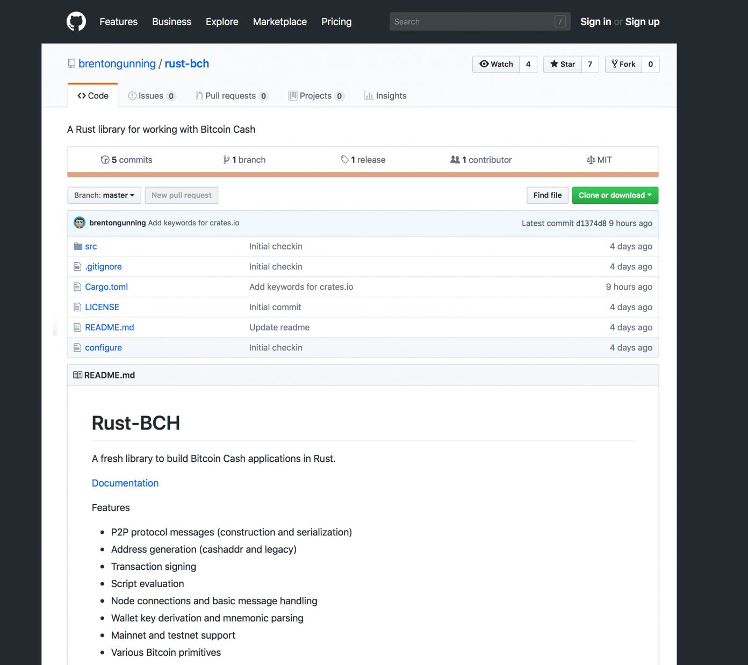Open Business in top navigation
Viewport: 748px width, 665px height.
(x=171, y=22)
